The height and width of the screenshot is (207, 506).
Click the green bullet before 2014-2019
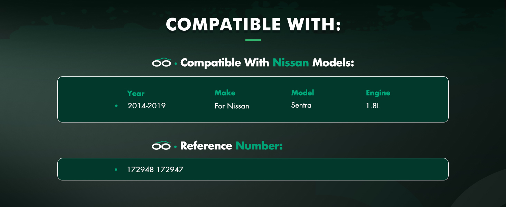click(116, 106)
